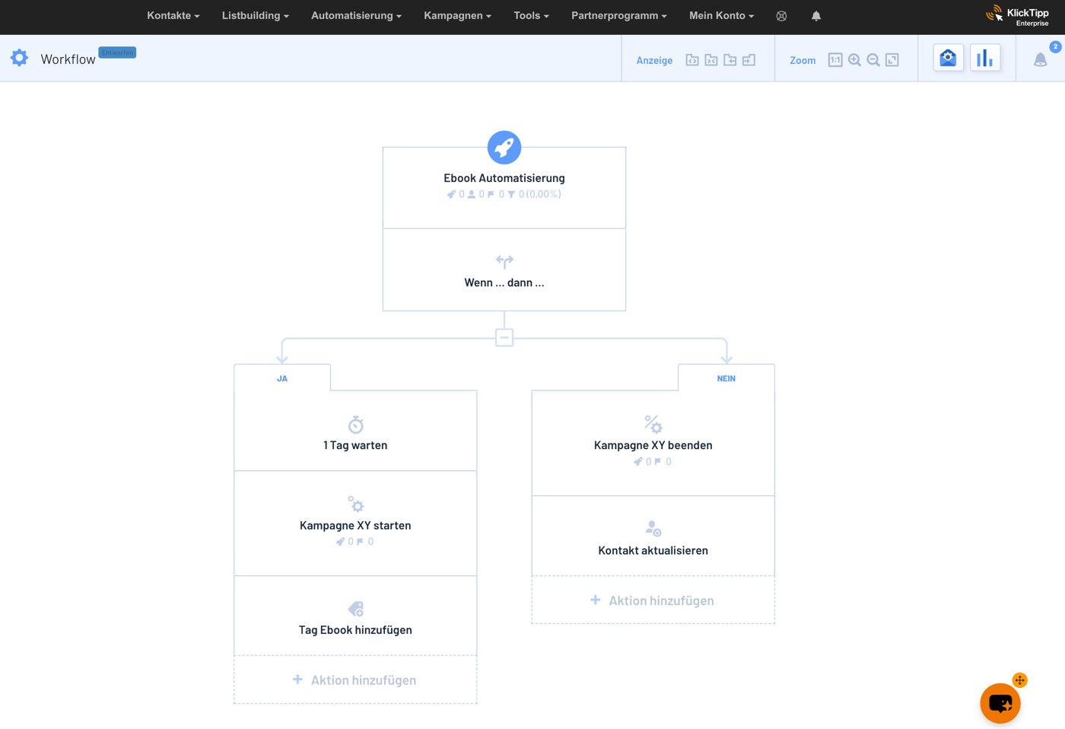Expand all branches display icon
The height and width of the screenshot is (729, 1065).
pos(692,60)
